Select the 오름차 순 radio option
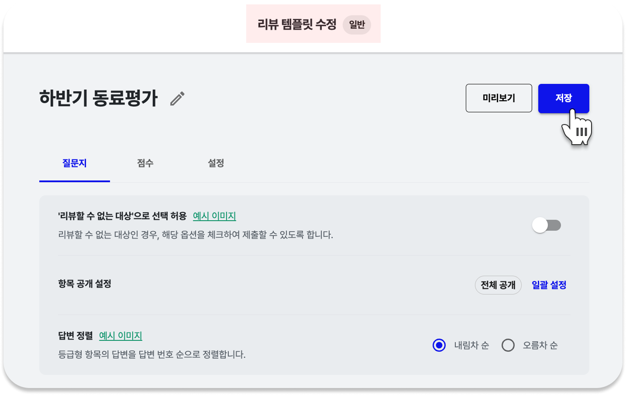 click(508, 345)
